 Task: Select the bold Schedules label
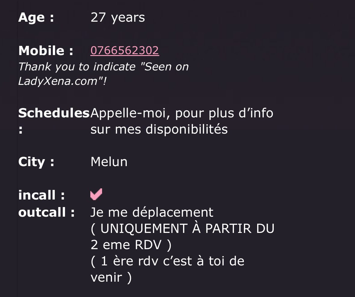tap(54, 113)
